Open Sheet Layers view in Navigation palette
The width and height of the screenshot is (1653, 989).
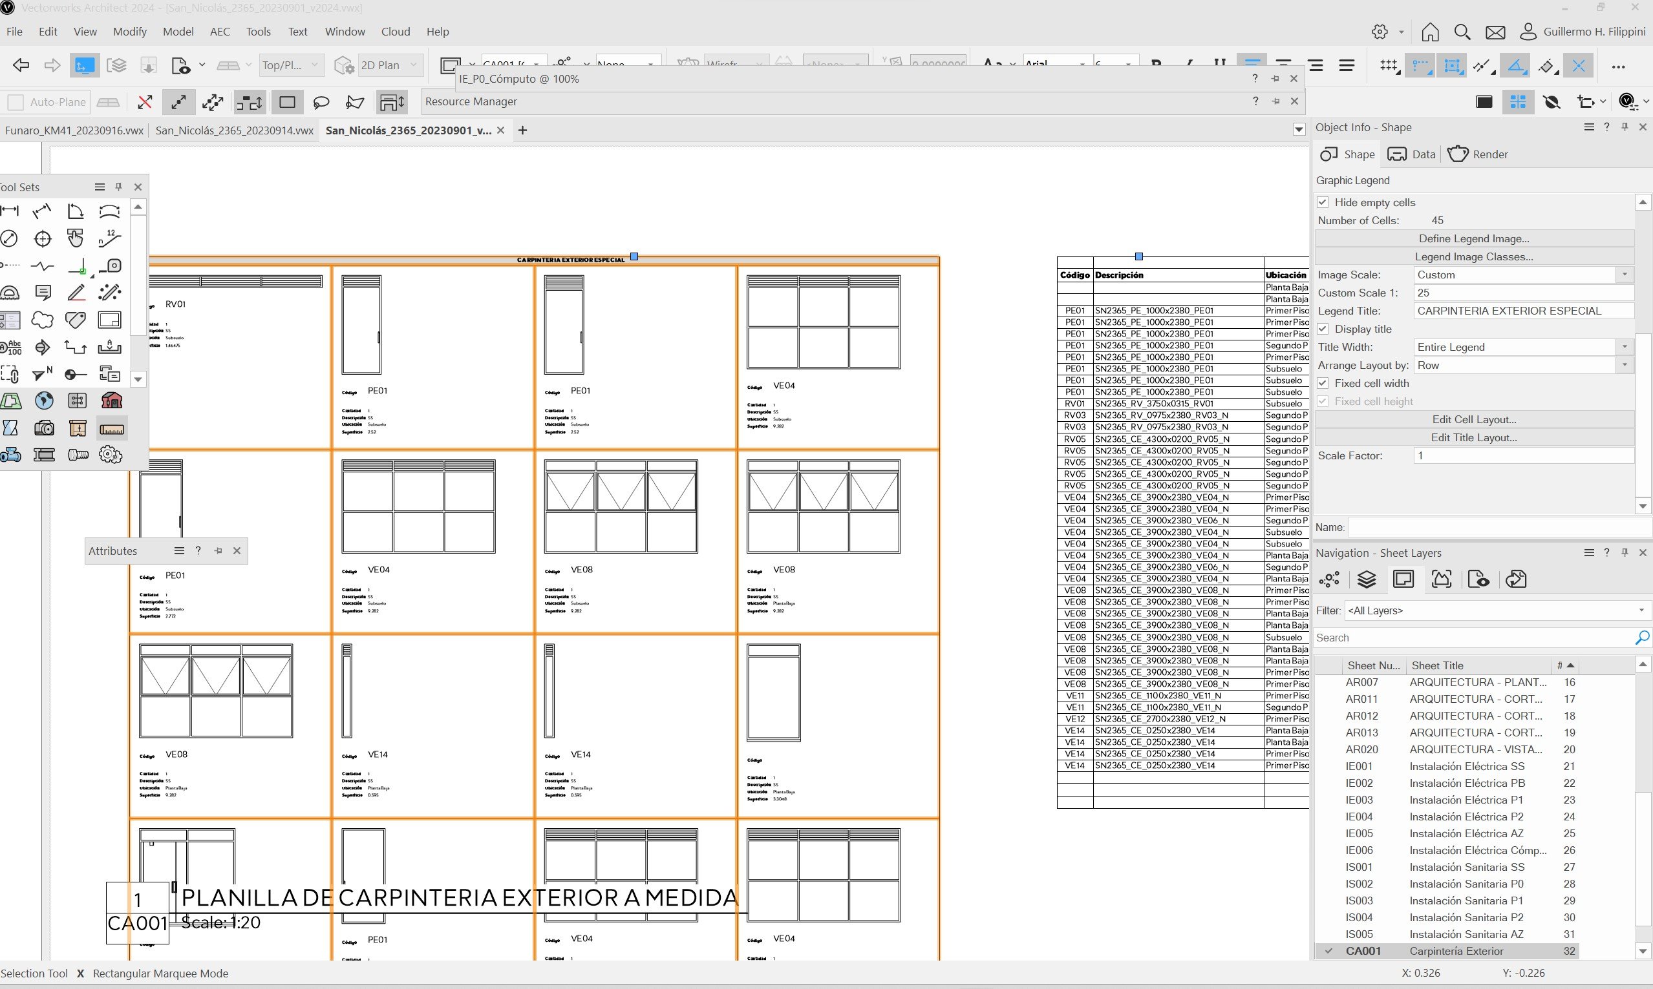click(x=1403, y=578)
